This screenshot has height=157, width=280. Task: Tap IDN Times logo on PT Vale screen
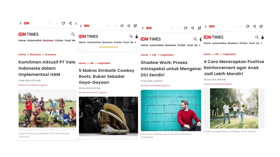(x=28, y=34)
